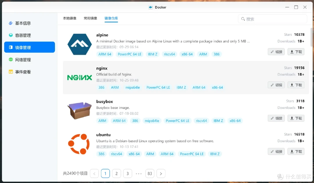Switch to the 常用镜像 tab
The image size is (314, 183).
pos(90,18)
